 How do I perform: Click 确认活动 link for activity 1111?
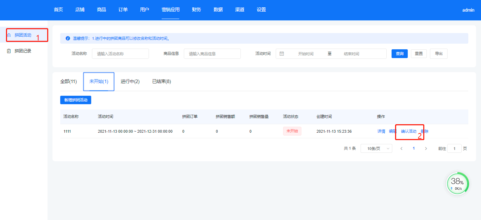pos(408,131)
